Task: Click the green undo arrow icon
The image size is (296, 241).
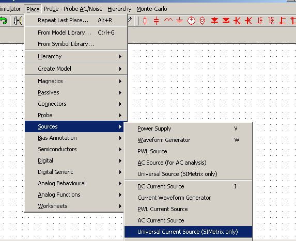Action: [4, 20]
